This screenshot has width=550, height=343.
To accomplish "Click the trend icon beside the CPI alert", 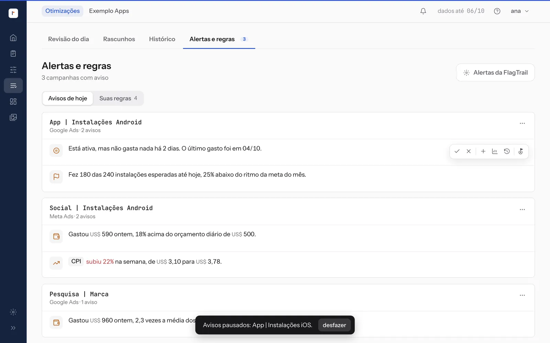I will tap(56, 263).
